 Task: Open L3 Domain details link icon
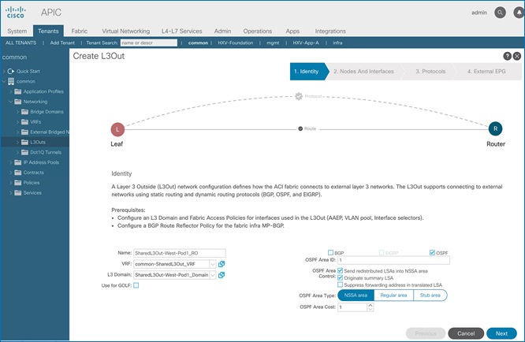222,275
